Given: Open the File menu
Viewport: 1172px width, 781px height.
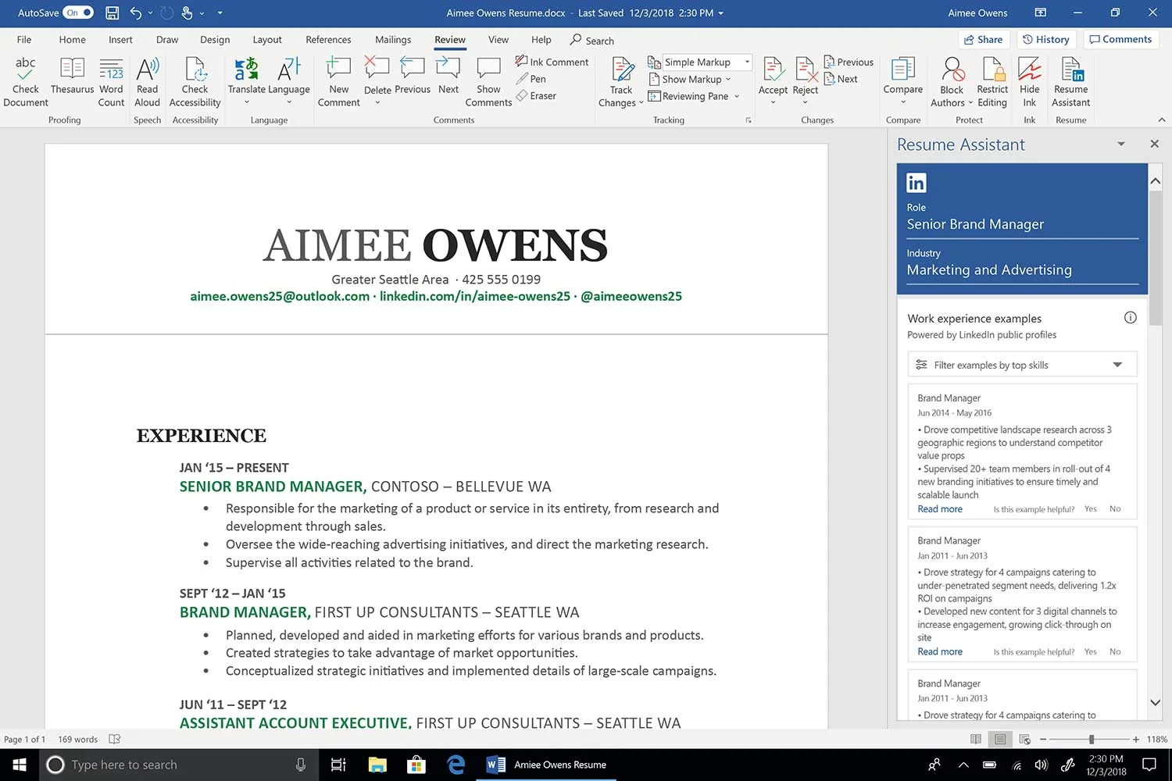Looking at the screenshot, I should point(24,40).
